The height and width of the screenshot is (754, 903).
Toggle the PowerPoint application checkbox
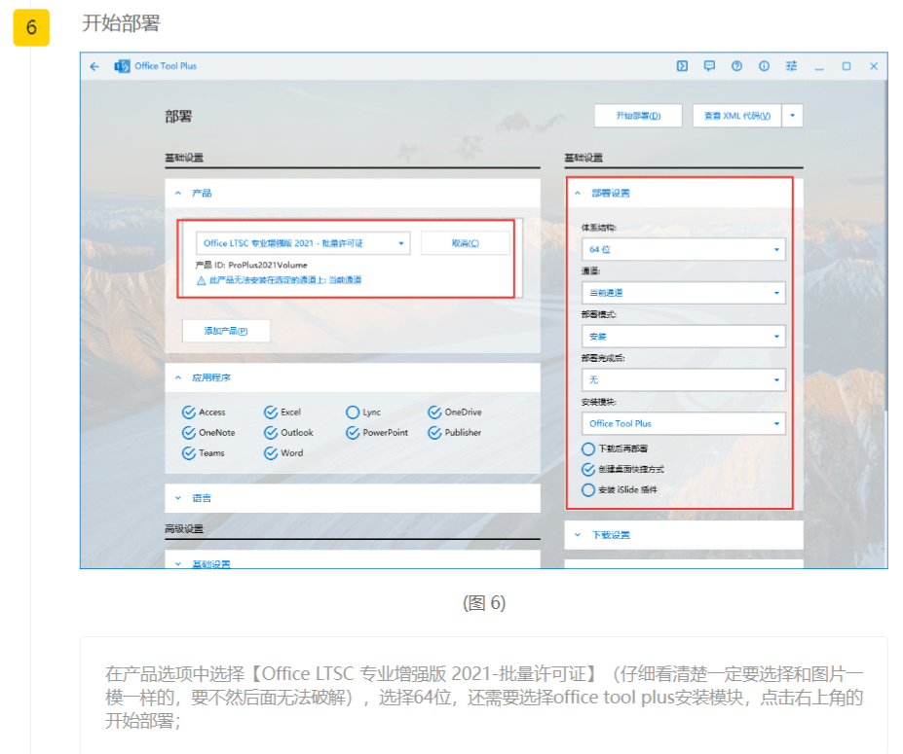tap(353, 433)
